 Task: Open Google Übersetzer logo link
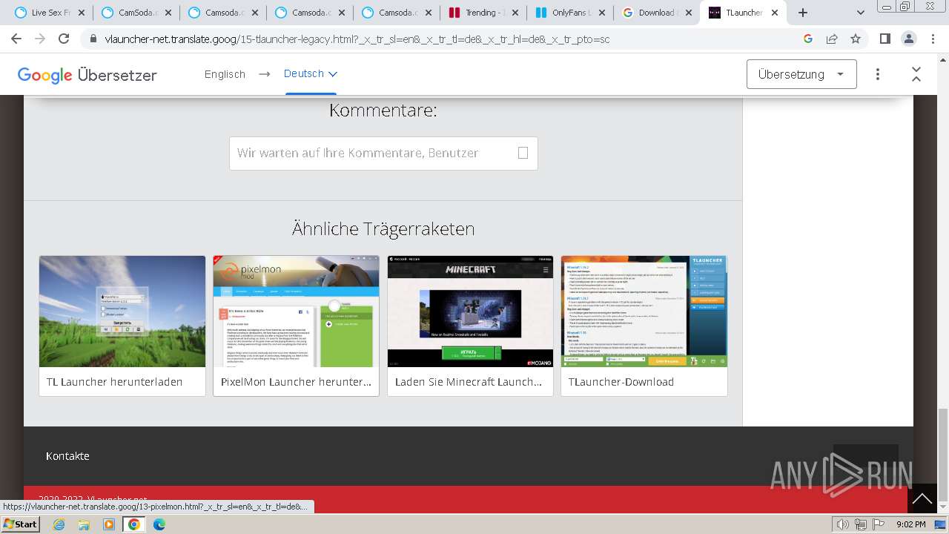pyautogui.click(x=87, y=75)
